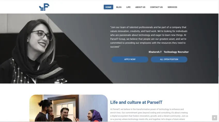The height and width of the screenshot is (122, 219).
Task: Click the scroll-to-top arrow button
Action: click(215, 118)
